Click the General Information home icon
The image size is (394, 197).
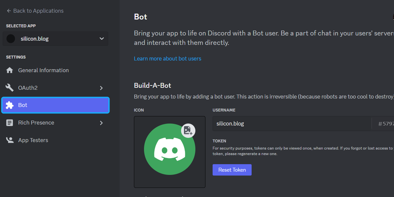[10, 70]
